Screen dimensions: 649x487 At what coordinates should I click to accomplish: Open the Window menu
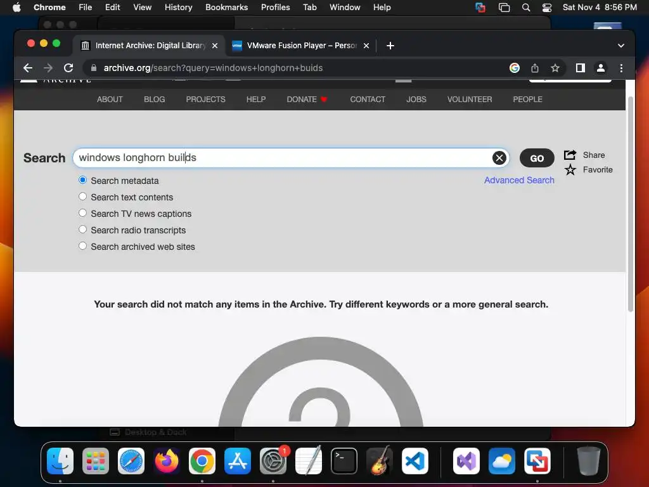point(345,8)
